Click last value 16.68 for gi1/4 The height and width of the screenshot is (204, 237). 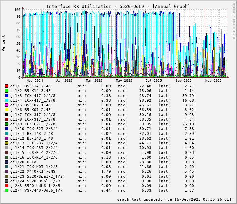tap(188, 100)
